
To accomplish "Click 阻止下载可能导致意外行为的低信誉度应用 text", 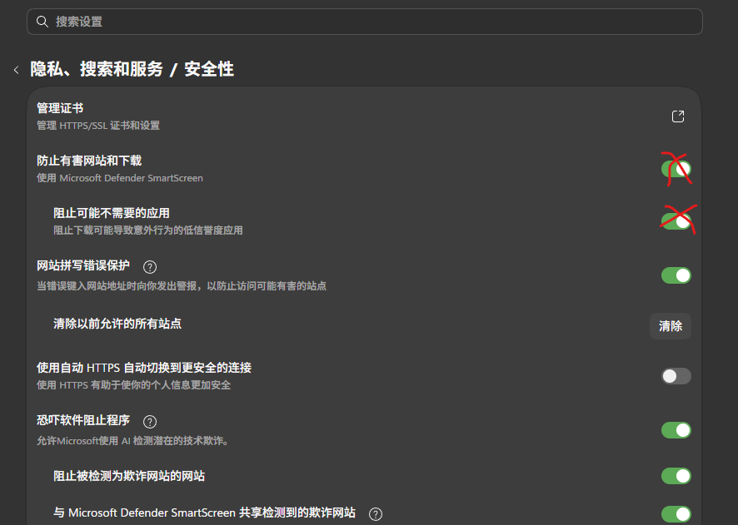I will click(x=148, y=230).
